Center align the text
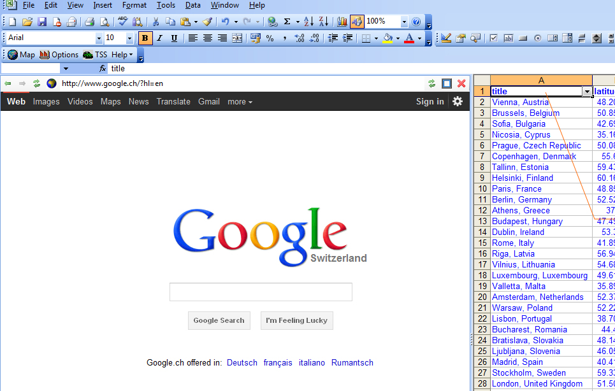615x391 pixels. (208, 38)
